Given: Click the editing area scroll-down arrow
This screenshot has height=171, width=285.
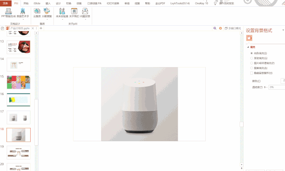Looking at the screenshot, I should tap(241, 165).
